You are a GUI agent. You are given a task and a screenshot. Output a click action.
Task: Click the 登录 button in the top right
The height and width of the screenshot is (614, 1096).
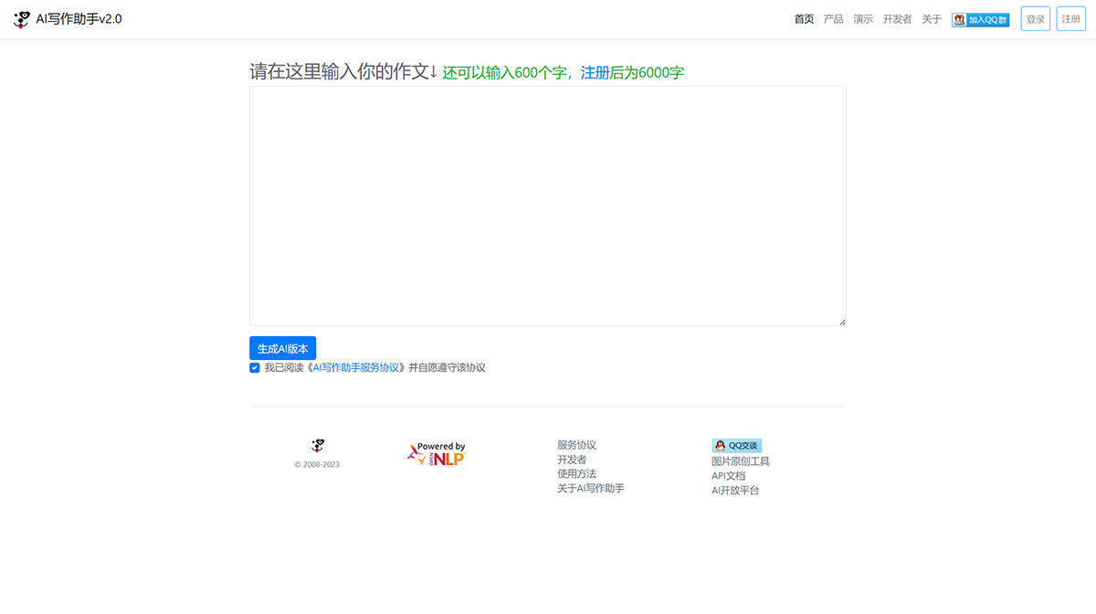(1035, 18)
